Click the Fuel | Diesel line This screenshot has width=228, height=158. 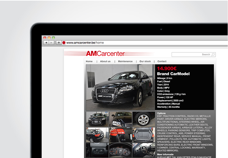click(163, 81)
